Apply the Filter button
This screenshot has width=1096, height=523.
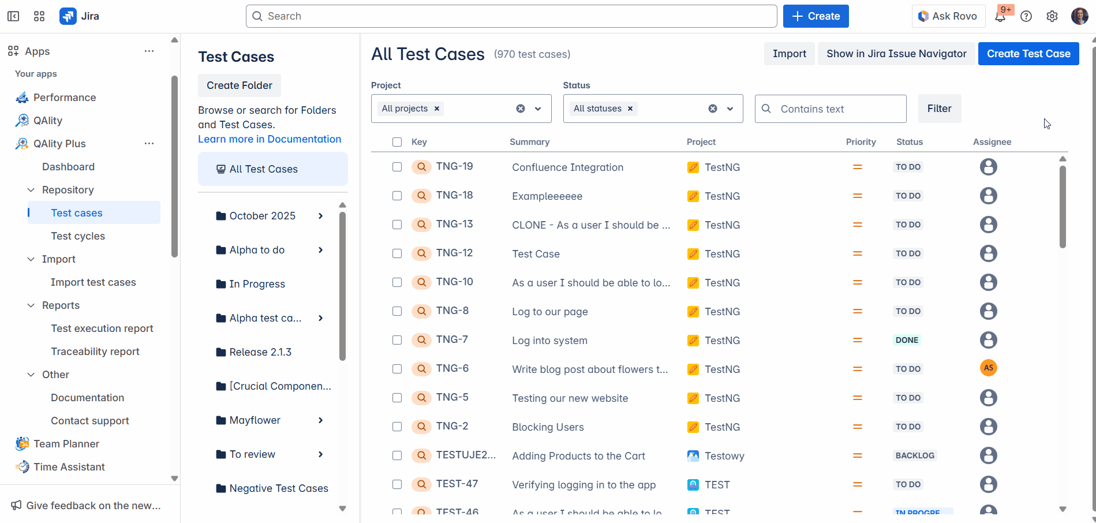point(940,109)
